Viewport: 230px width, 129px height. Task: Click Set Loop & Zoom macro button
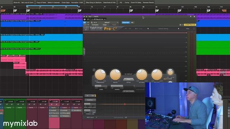pyautogui.click(x=27, y=3)
